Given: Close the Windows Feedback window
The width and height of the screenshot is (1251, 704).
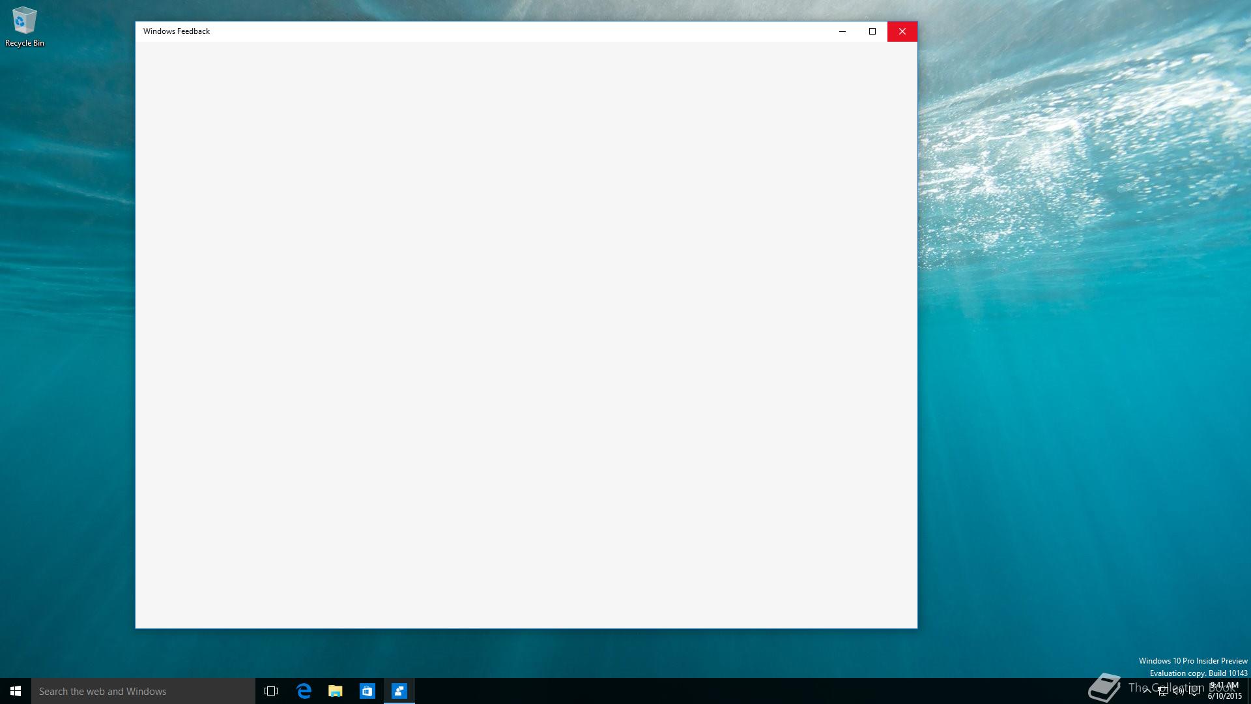Looking at the screenshot, I should point(902,31).
